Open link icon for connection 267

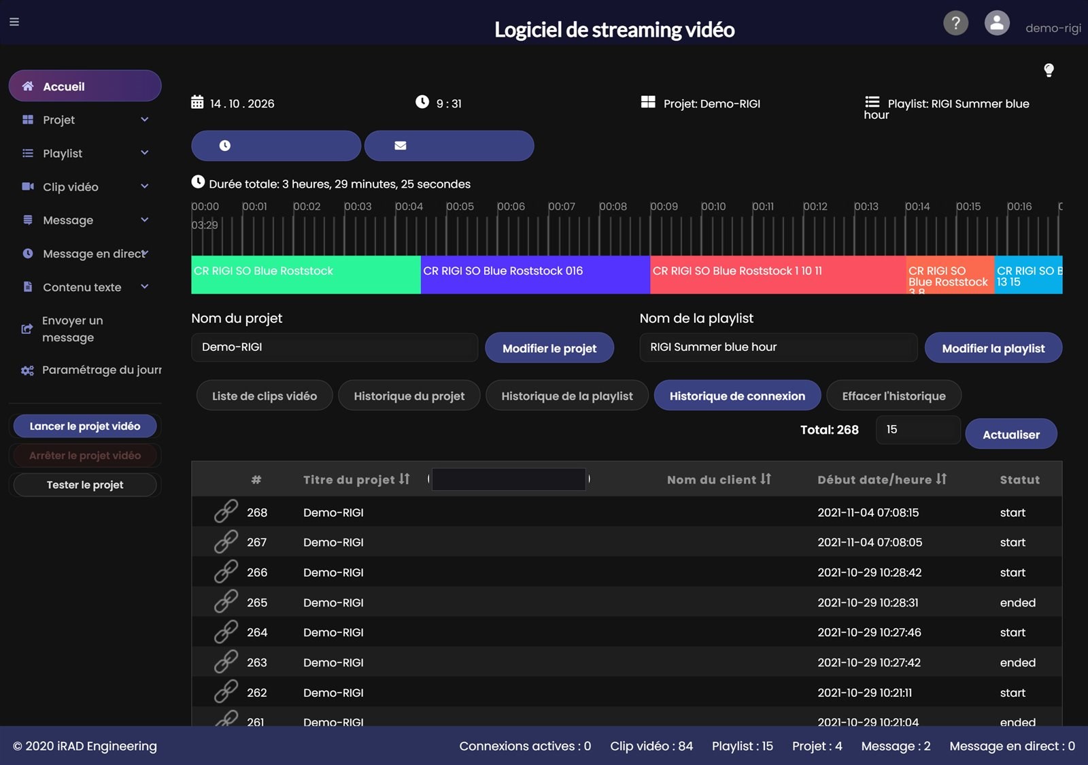click(226, 542)
